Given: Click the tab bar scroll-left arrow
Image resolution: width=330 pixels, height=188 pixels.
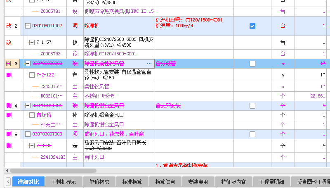Looking at the screenshot, I should point(8,181).
